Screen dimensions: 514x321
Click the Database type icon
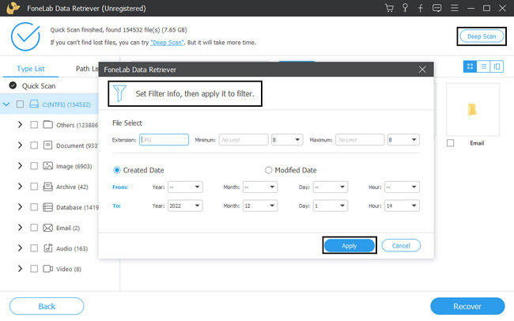pos(48,207)
